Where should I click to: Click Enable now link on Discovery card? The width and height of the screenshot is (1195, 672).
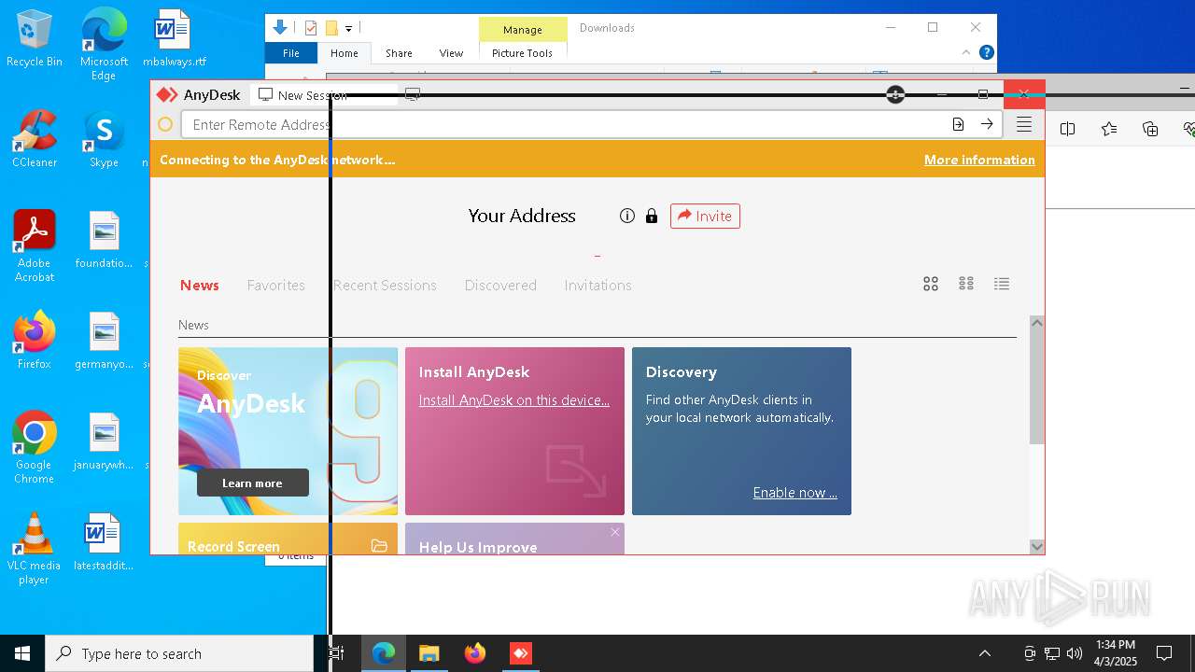point(794,492)
